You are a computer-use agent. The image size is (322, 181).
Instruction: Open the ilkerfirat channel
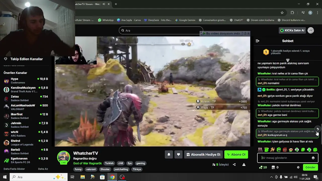(x=26, y=116)
